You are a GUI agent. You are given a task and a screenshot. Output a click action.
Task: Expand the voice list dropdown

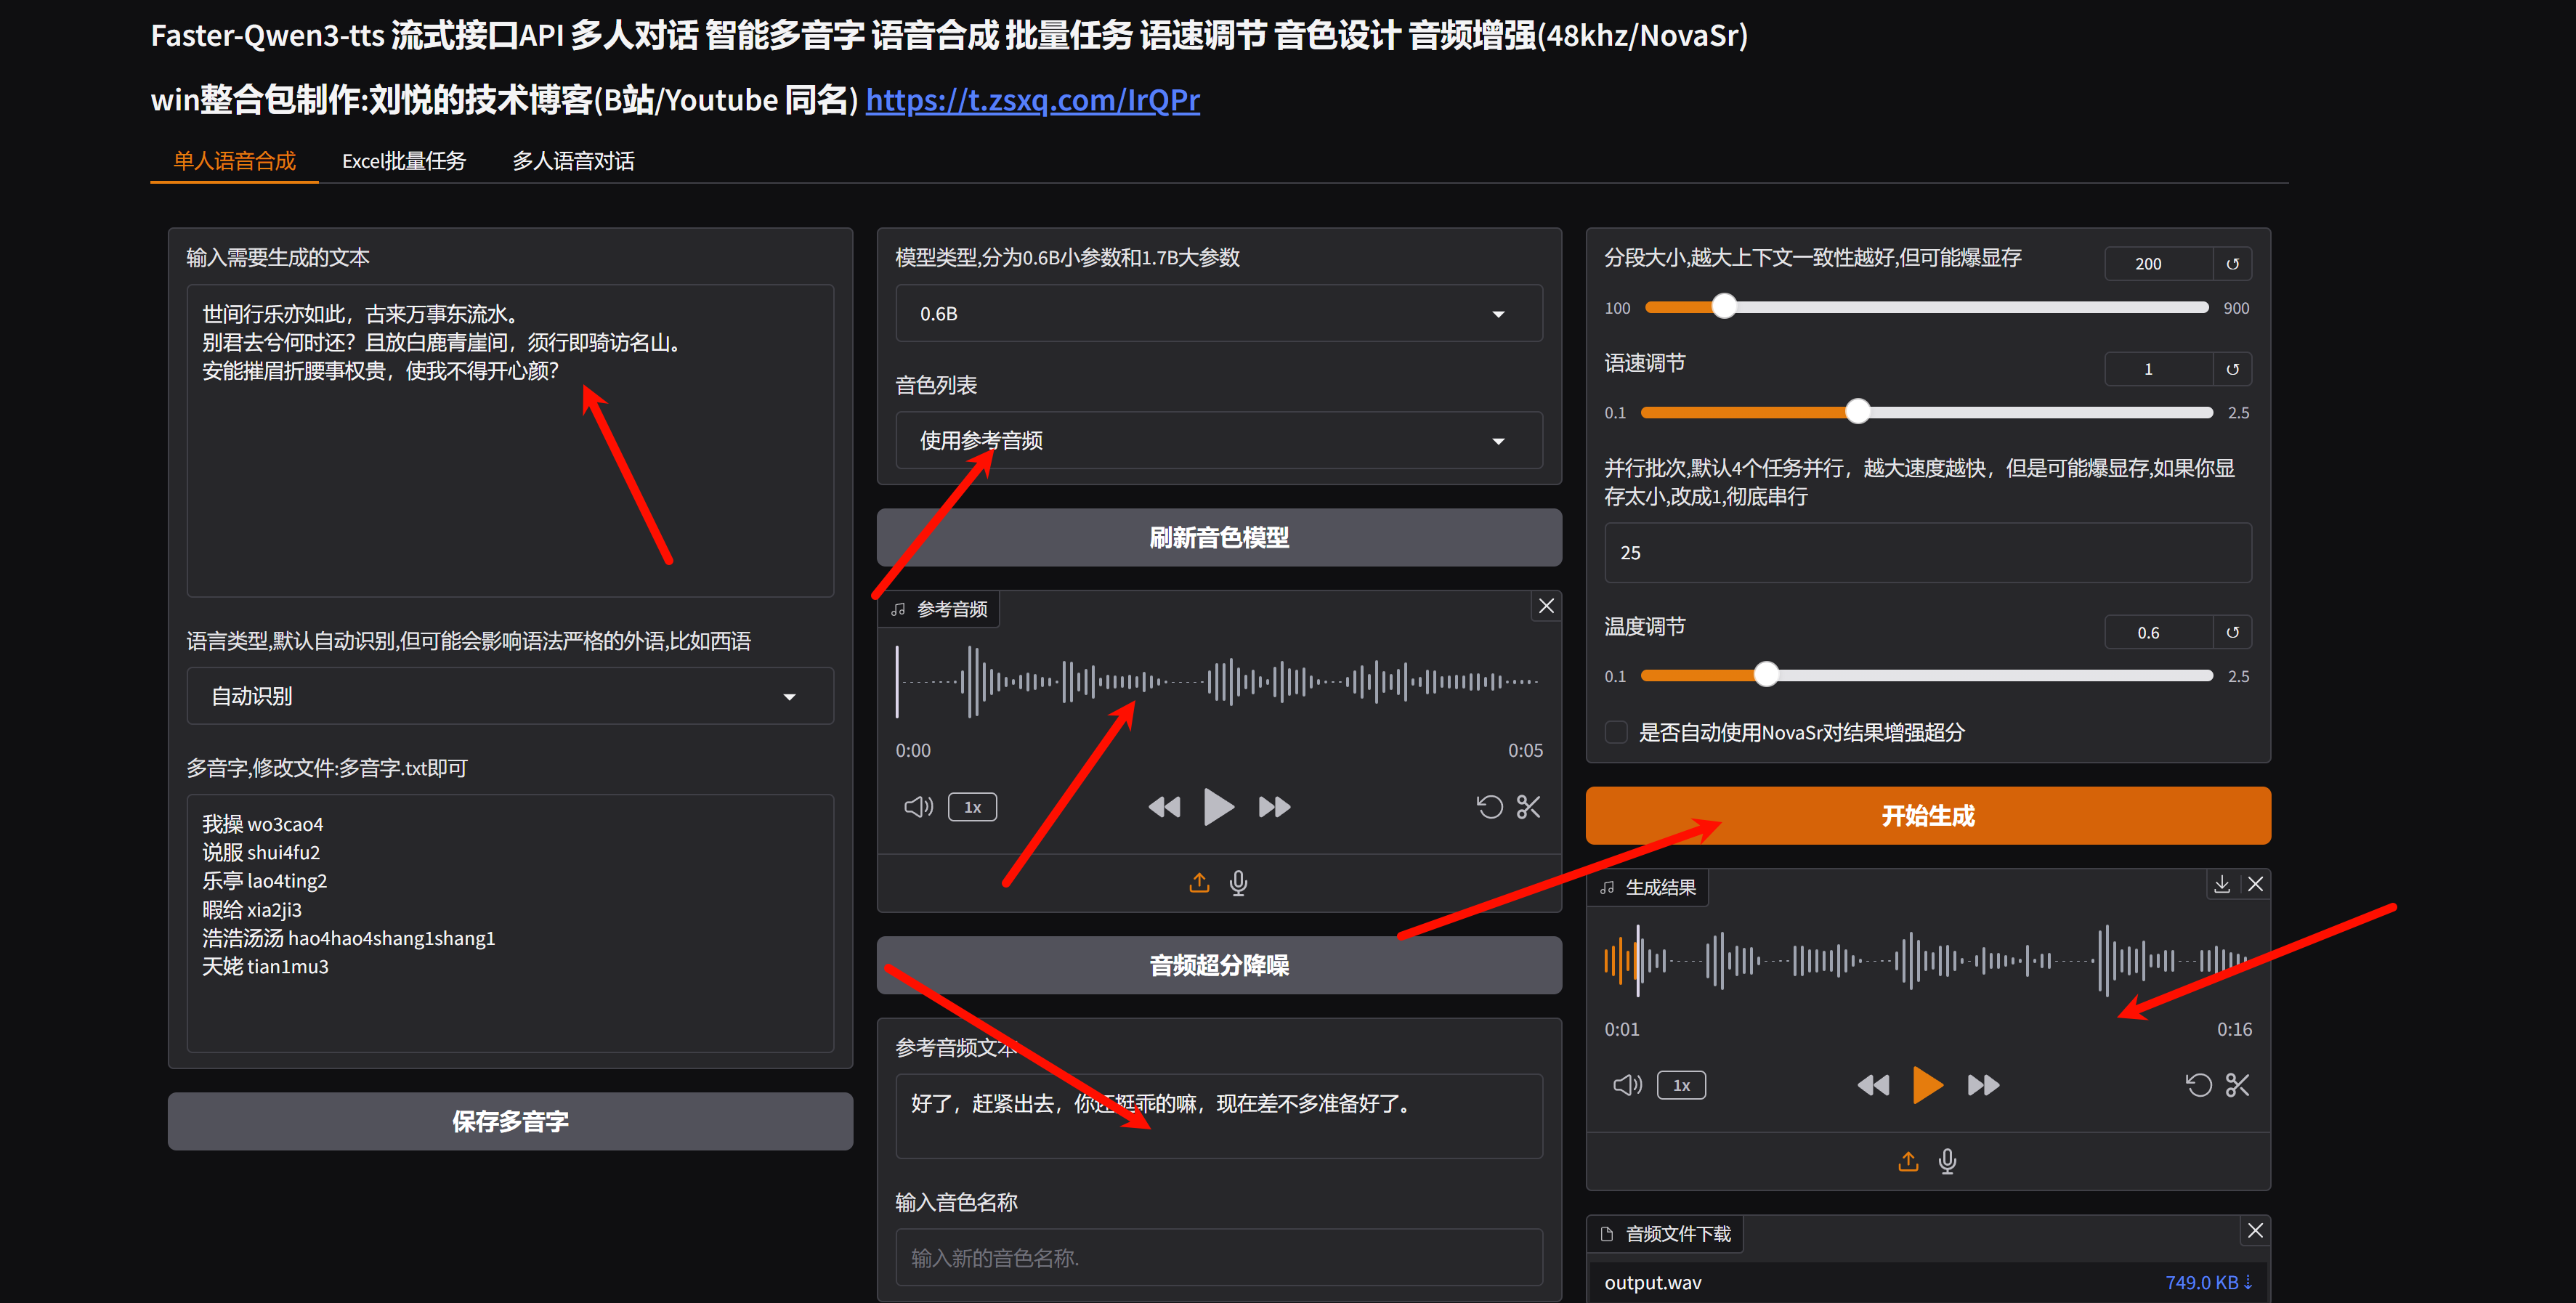(x=1218, y=441)
